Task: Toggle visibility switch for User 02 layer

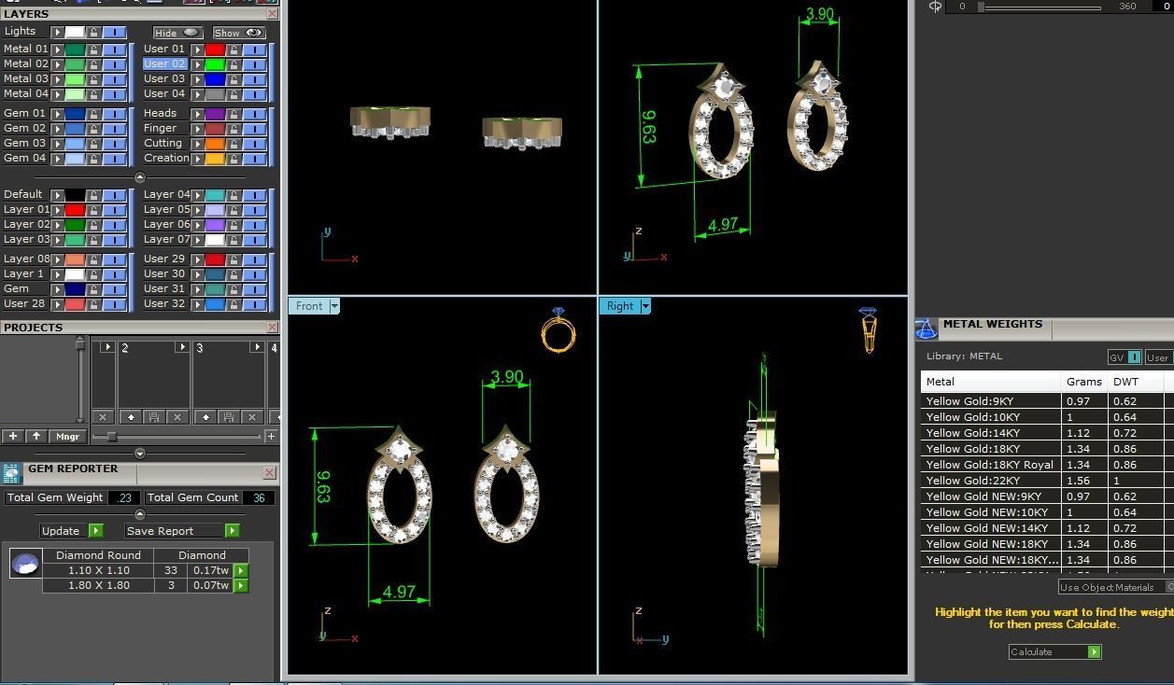Action: 254,64
